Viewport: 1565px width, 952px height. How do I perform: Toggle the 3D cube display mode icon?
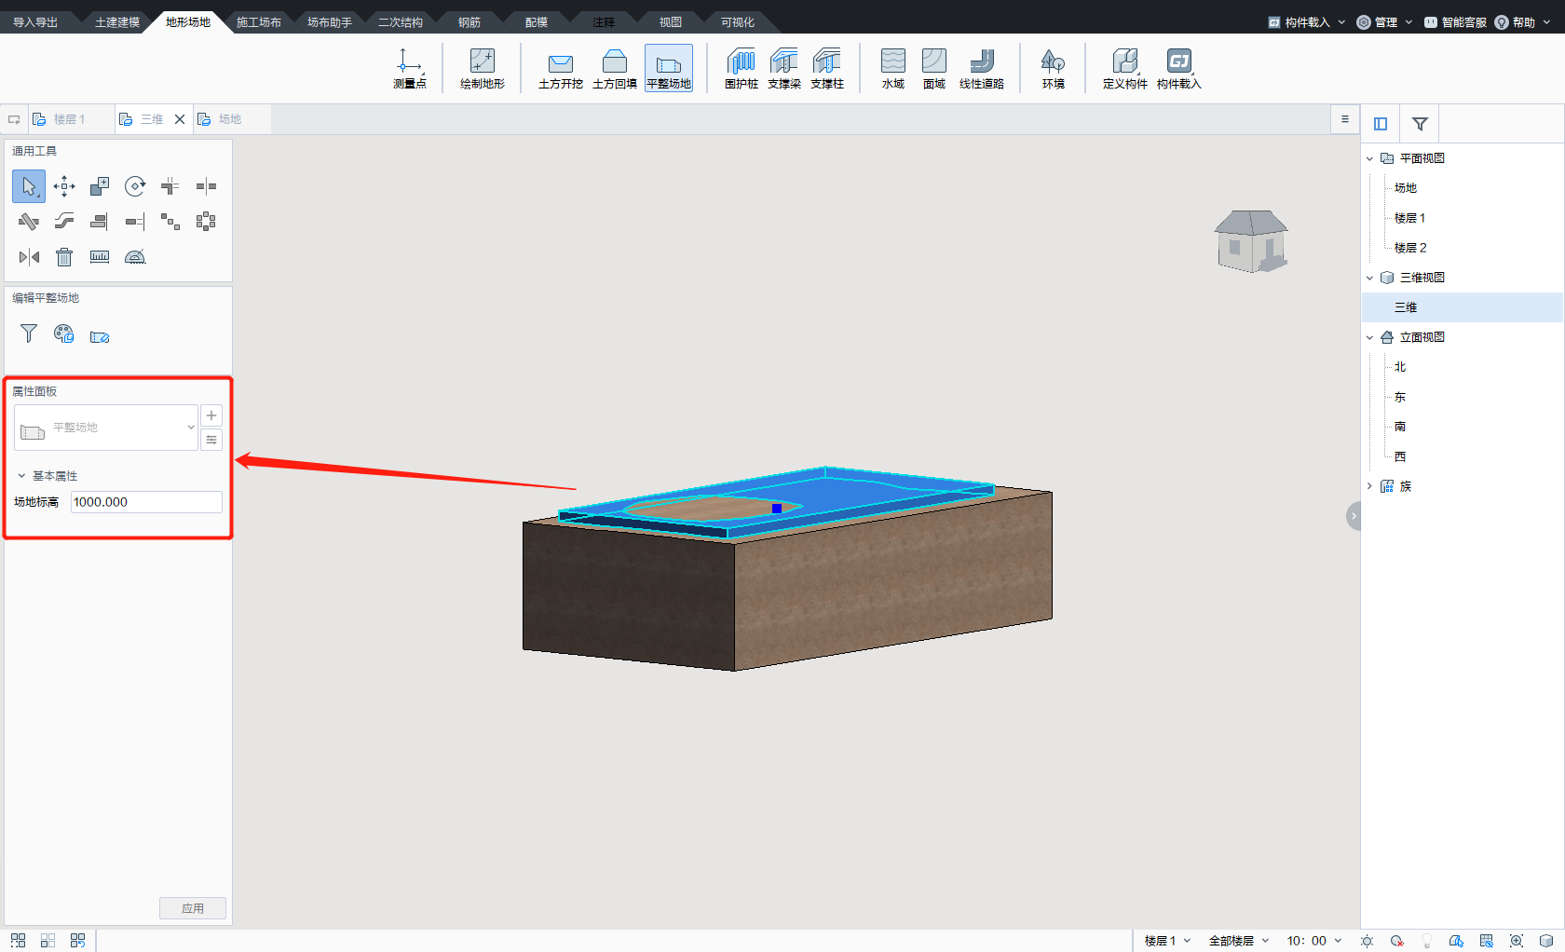pos(1546,941)
